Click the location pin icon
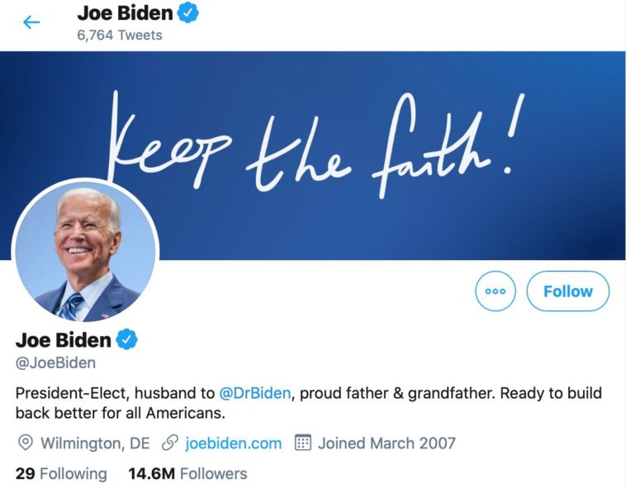The height and width of the screenshot is (488, 626). (x=26, y=443)
